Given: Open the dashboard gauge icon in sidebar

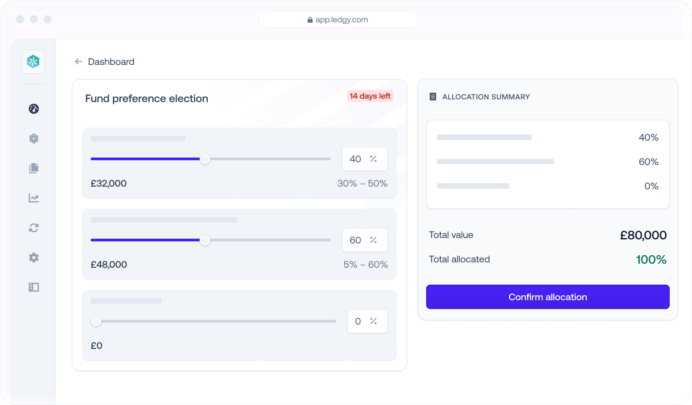Looking at the screenshot, I should 34,109.
